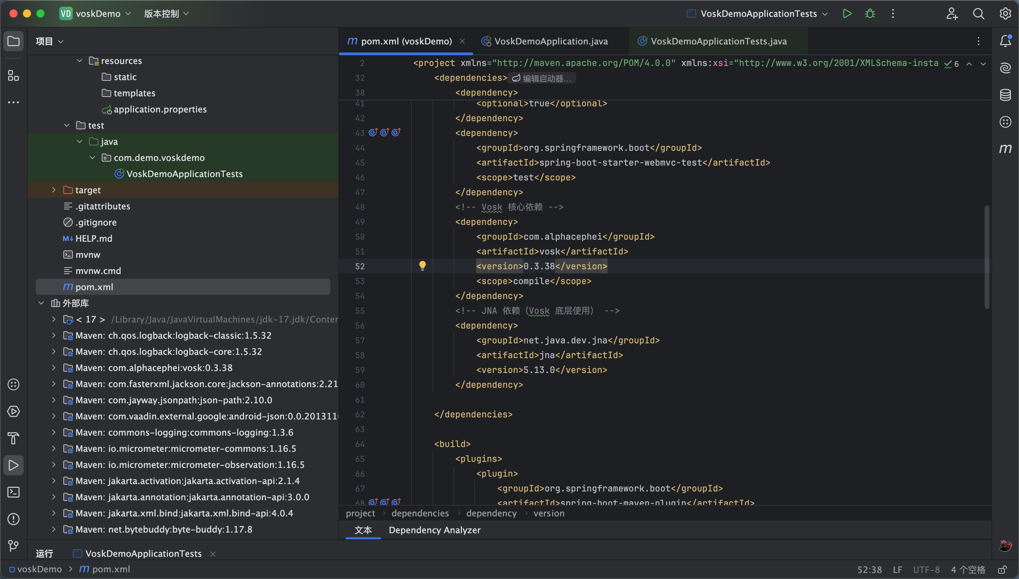This screenshot has height=579, width=1019.
Task: Open the Problems tool window icon
Action: pyautogui.click(x=13, y=519)
